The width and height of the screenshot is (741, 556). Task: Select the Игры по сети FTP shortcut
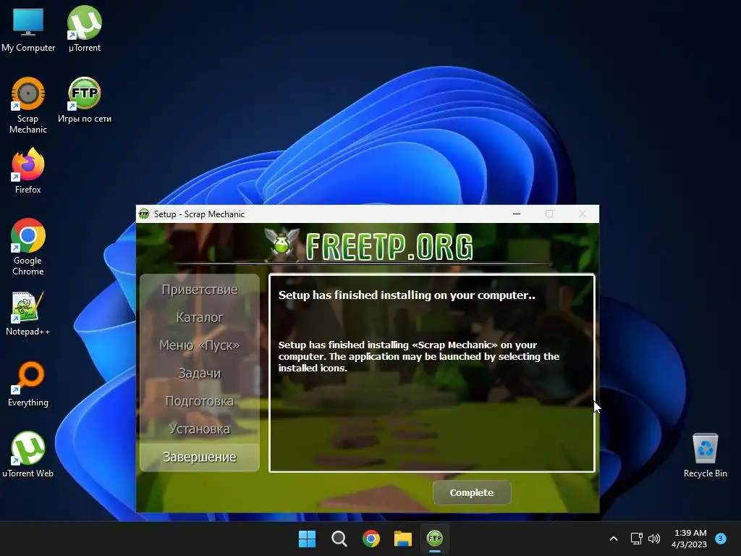[x=85, y=100]
